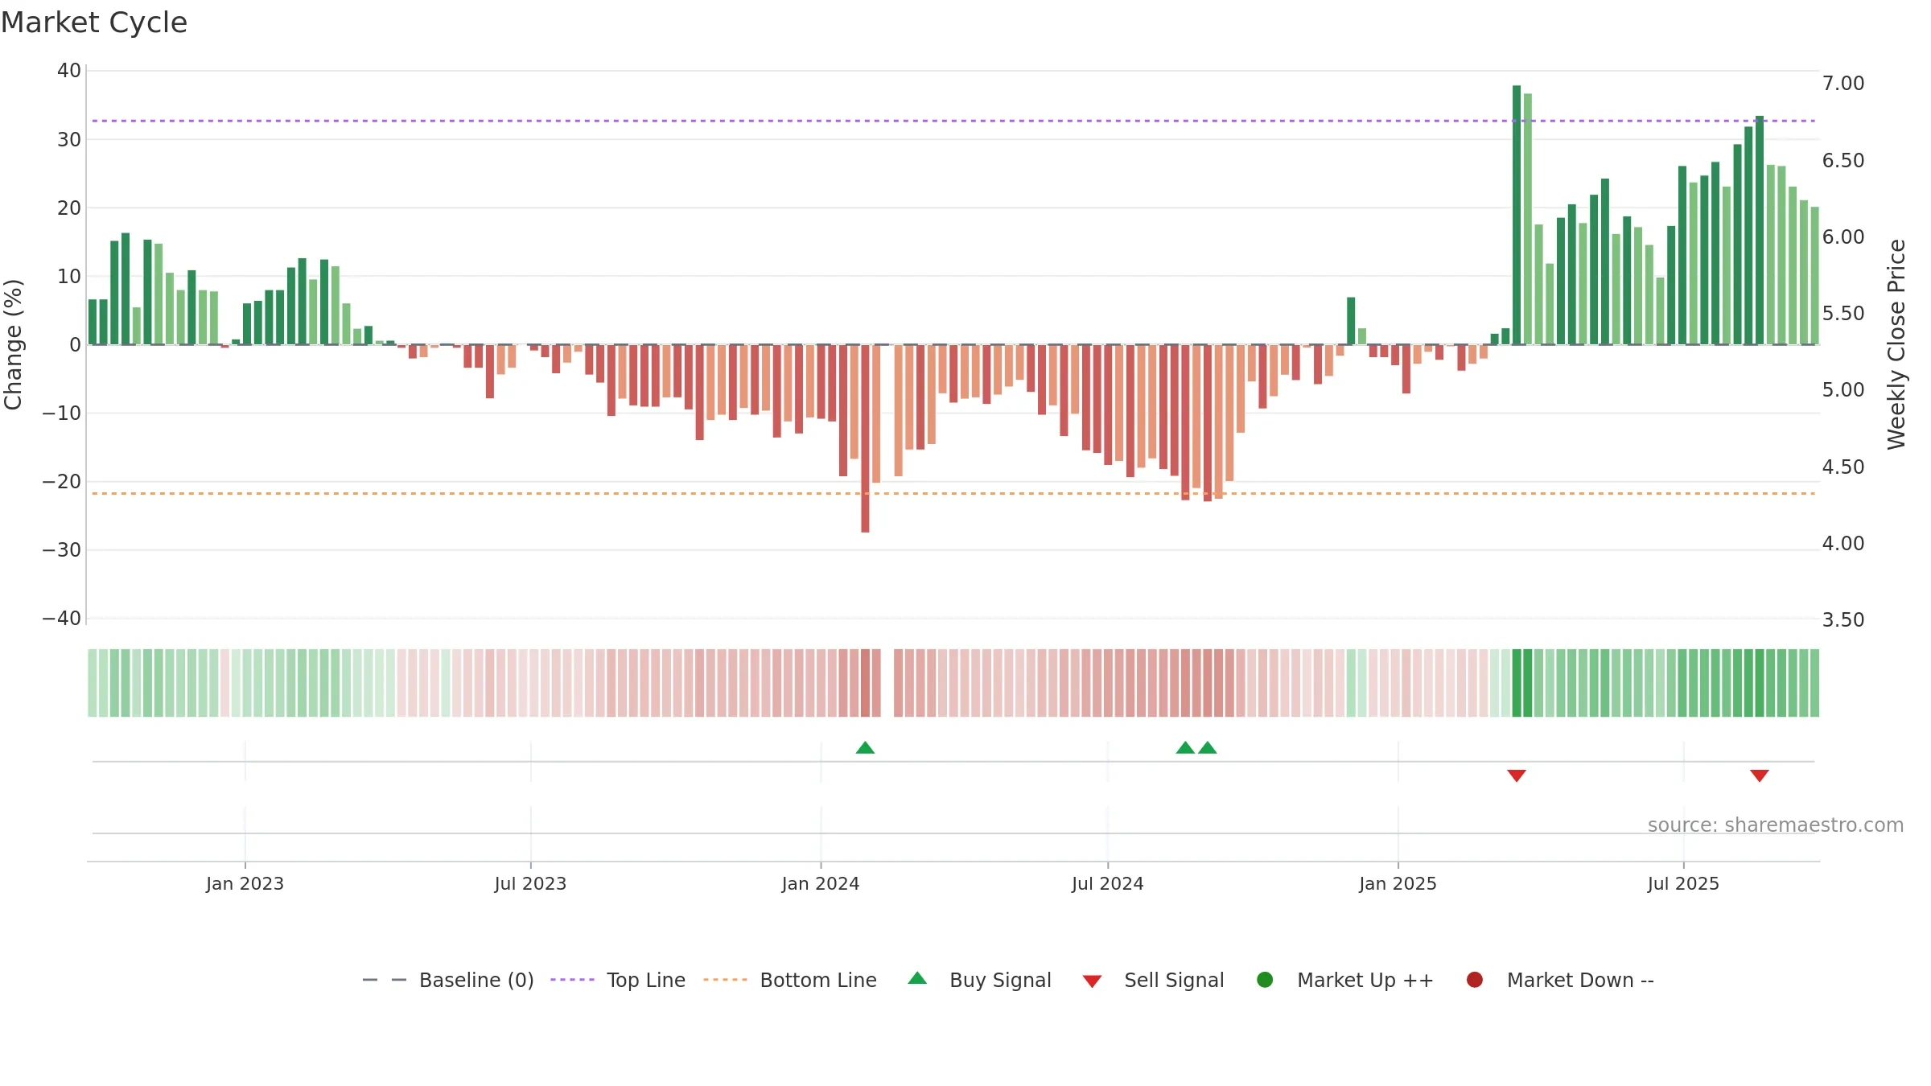Viewport: 1931px width, 1086px height.
Task: Click the Buy Signal legend triangle icon
Action: 917,978
